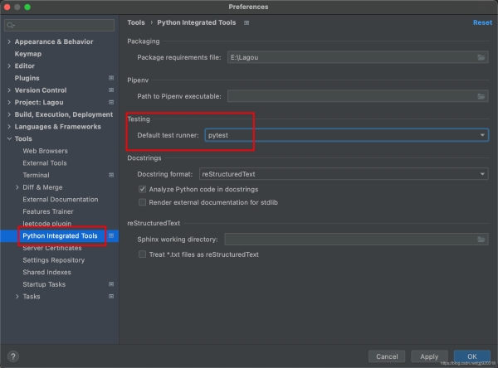Disable Analyze Python code in docstrings
Image resolution: width=498 pixels, height=368 pixels.
point(142,190)
